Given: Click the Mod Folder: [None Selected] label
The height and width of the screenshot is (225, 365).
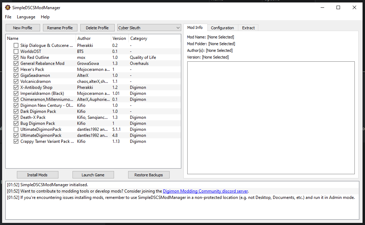Looking at the screenshot, I should click(211, 44).
